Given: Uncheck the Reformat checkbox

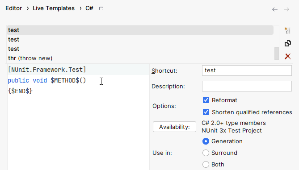Looking at the screenshot, I should [206, 100].
